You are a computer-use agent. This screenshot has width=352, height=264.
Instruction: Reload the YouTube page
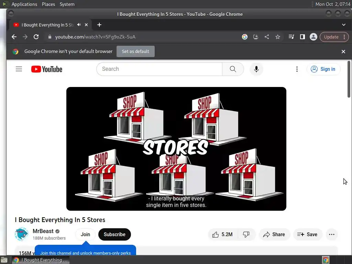pyautogui.click(x=36, y=37)
